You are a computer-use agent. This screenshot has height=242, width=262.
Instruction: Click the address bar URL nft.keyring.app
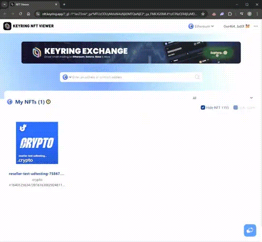119,14
